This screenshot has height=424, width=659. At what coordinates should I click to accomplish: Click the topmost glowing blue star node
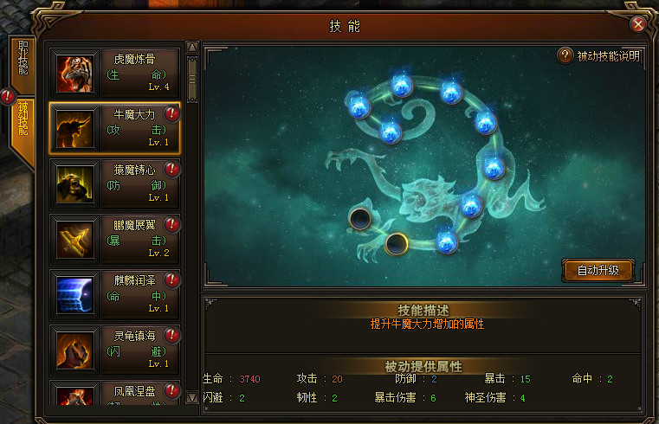(x=402, y=85)
